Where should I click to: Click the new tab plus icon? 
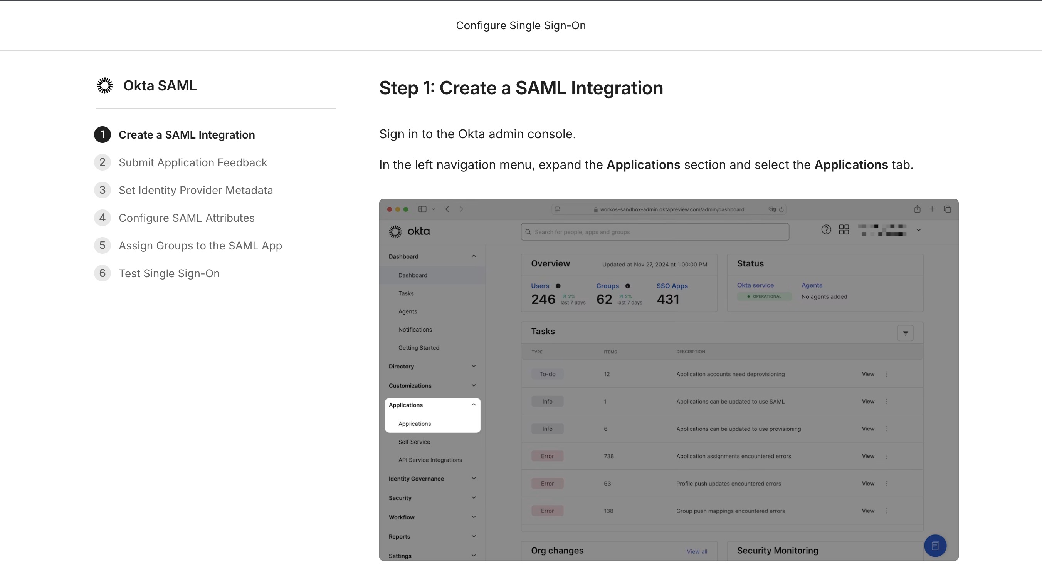point(932,209)
